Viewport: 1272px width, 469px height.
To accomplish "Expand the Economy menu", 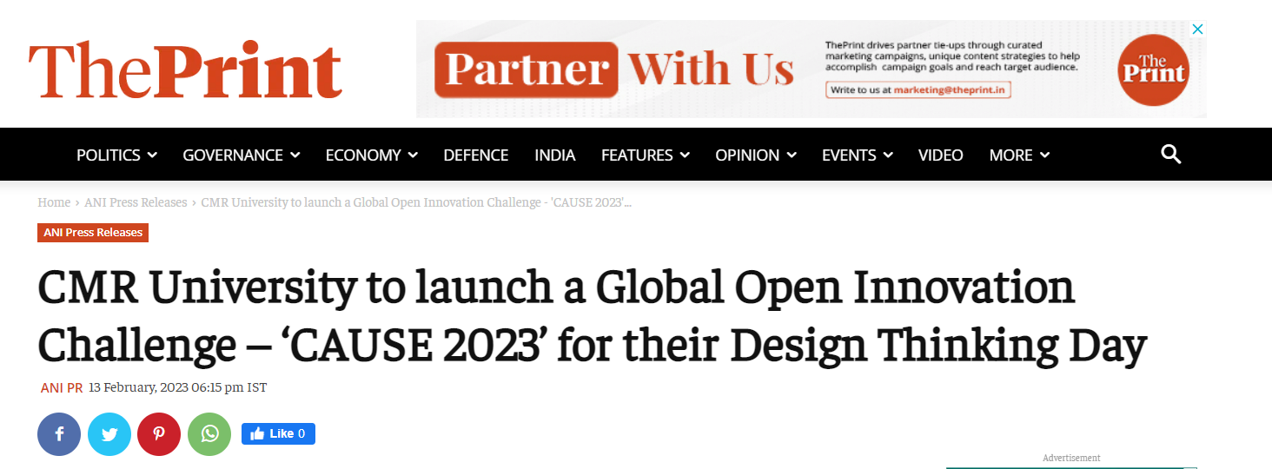I will coord(371,155).
